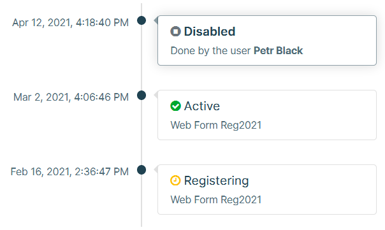Image resolution: width=385 pixels, height=230 pixels.
Task: Click the Disabled heading text
Action: click(x=210, y=31)
